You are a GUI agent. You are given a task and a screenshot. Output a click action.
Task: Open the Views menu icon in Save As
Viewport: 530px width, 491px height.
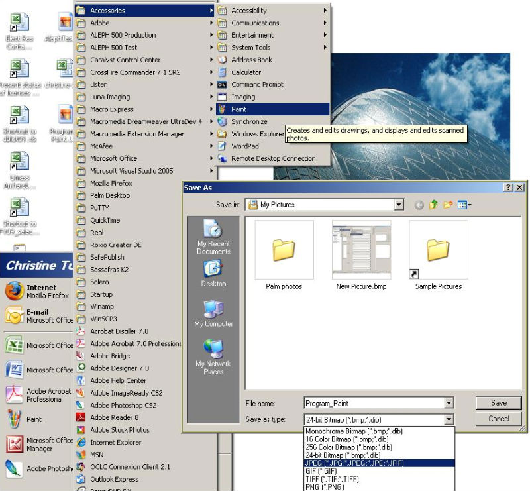click(x=464, y=205)
